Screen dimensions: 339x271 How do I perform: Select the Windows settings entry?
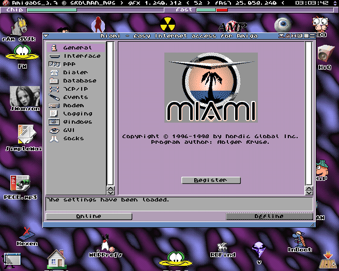(x=76, y=122)
